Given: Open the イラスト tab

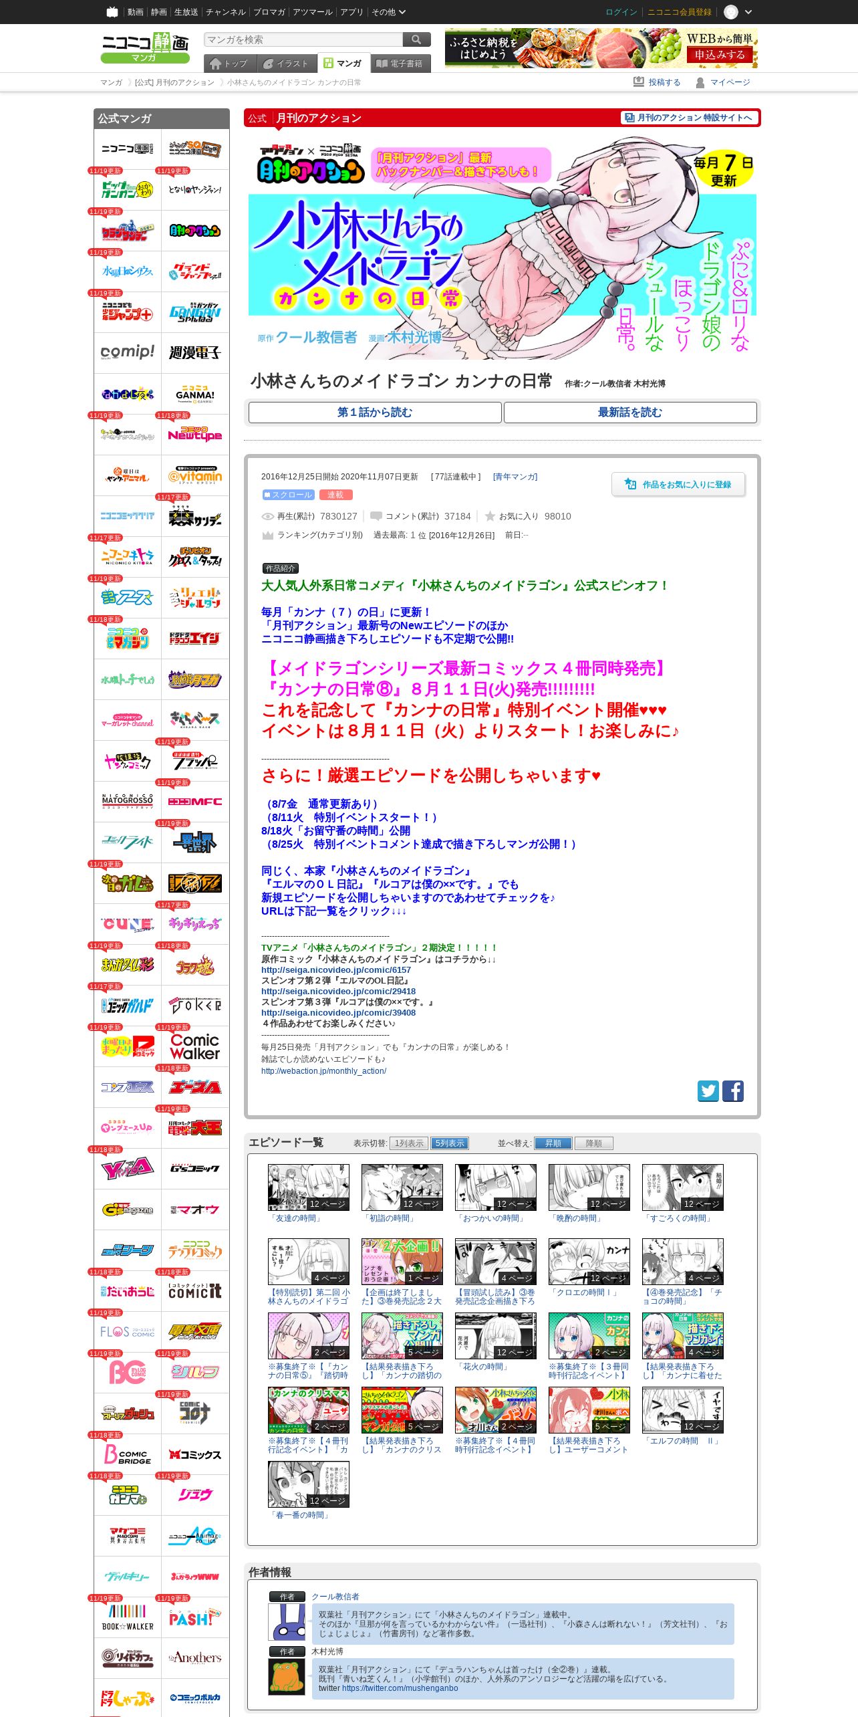Looking at the screenshot, I should point(286,64).
